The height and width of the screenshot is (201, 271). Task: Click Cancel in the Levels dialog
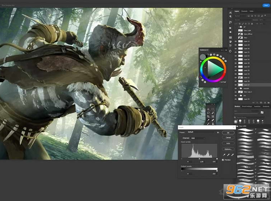(228, 137)
